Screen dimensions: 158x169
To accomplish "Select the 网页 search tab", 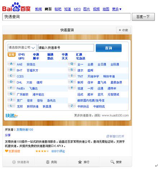I will [48, 9].
